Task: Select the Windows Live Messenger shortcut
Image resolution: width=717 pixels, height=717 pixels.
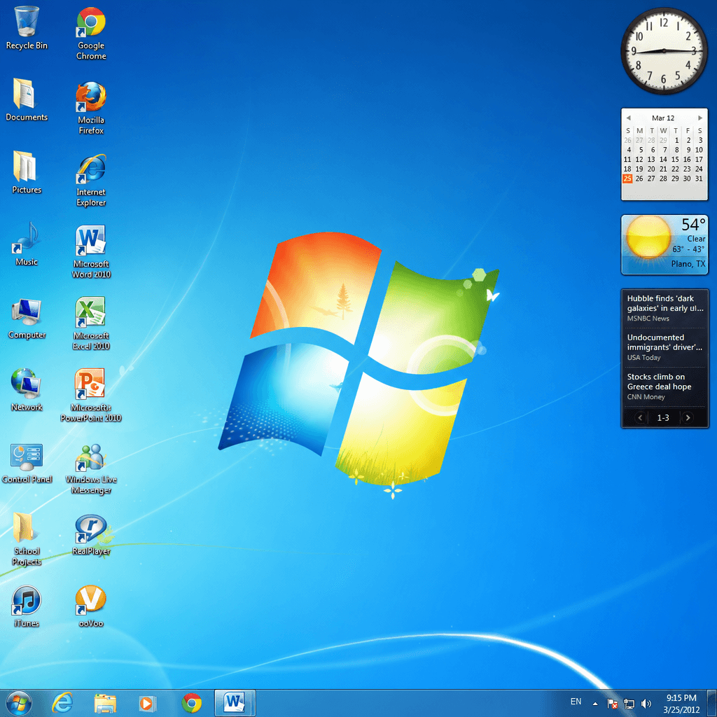Action: click(x=91, y=468)
